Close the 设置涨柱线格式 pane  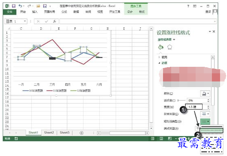tap(214, 31)
